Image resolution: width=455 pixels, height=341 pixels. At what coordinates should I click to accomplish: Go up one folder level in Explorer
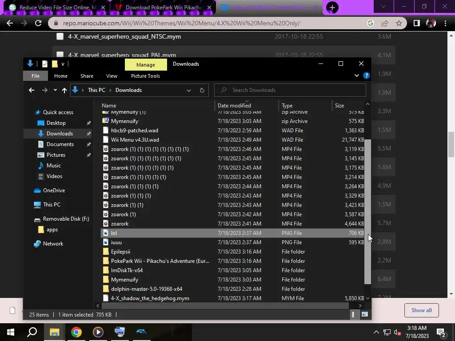click(x=64, y=90)
